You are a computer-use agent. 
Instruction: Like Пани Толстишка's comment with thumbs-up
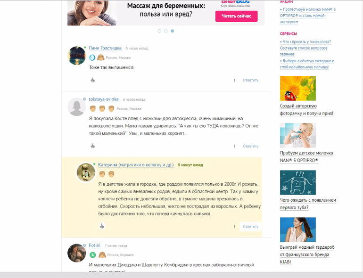[92, 80]
